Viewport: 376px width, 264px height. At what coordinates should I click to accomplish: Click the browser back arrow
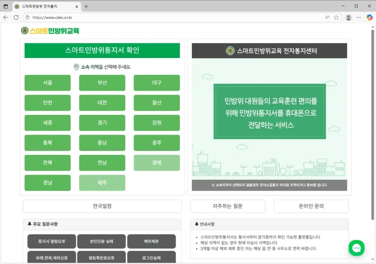[x=6, y=17]
